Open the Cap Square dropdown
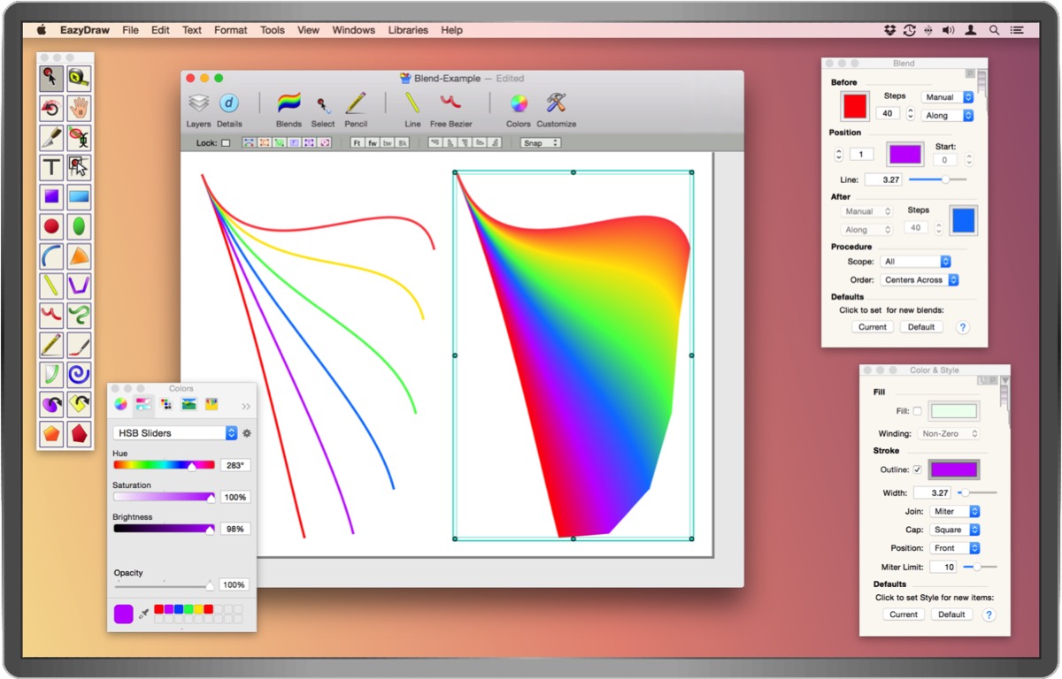 point(954,530)
